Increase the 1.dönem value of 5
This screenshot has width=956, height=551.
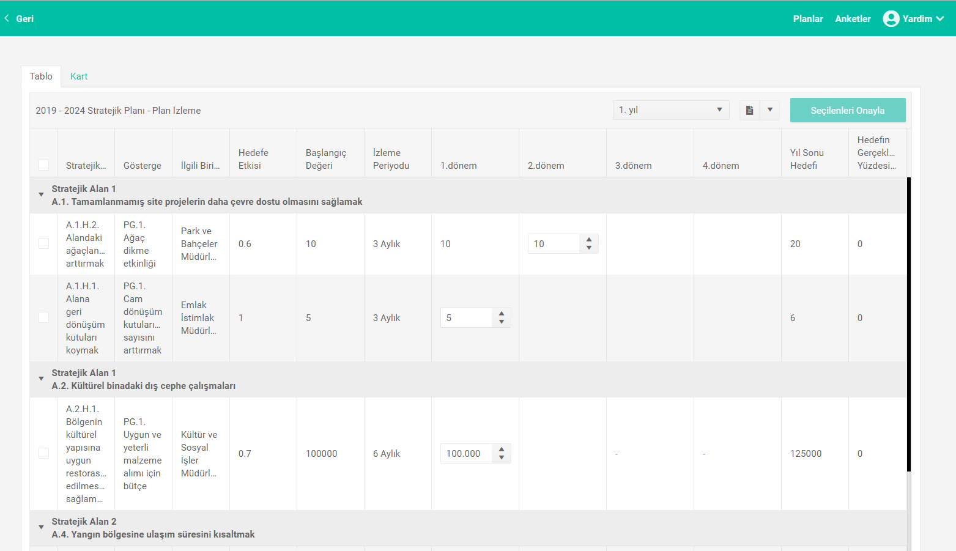(x=502, y=314)
